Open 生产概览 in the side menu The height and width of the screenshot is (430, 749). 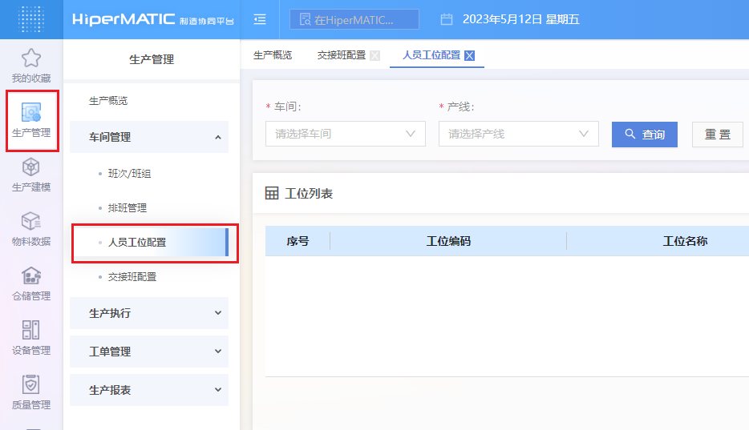coord(108,101)
